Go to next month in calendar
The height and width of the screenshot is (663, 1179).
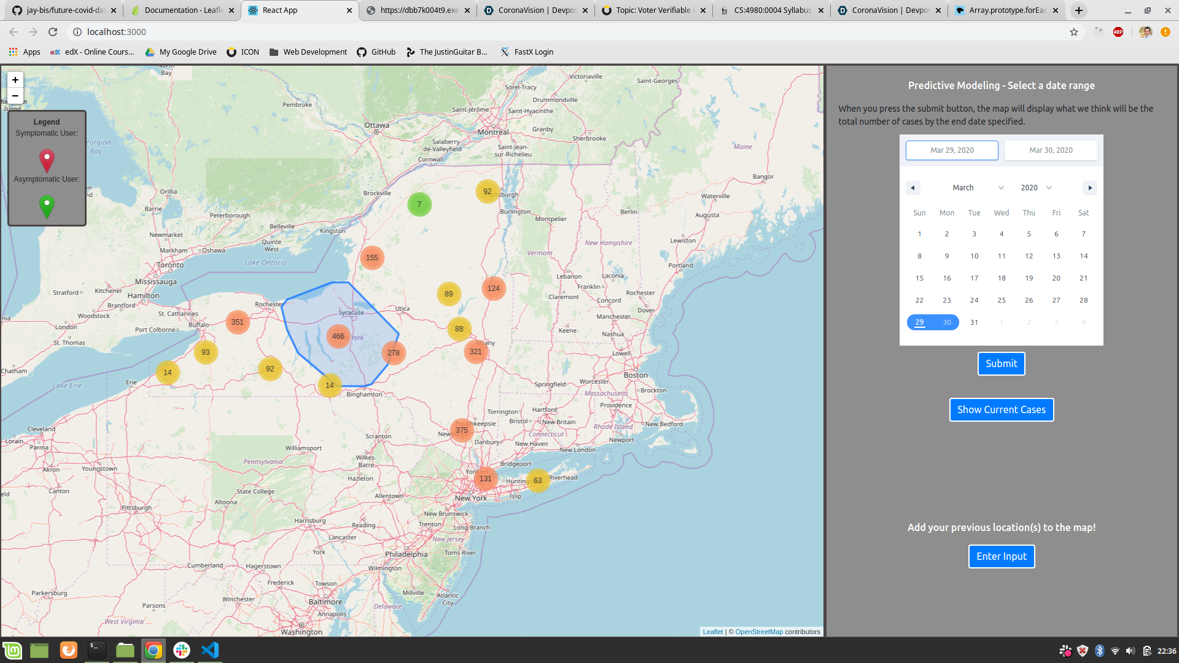(1090, 188)
